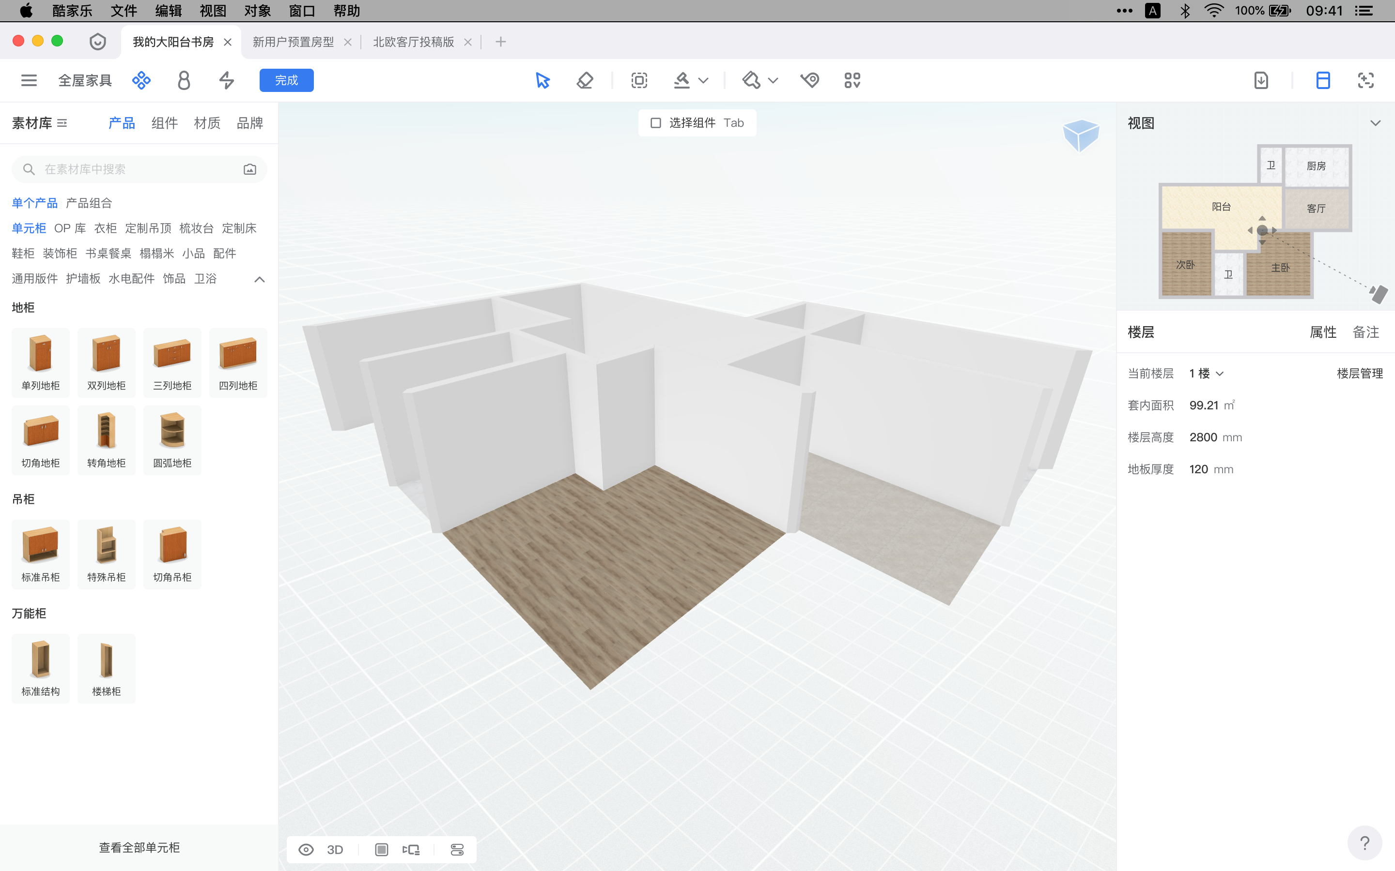Click the frame selection icon
The height and width of the screenshot is (871, 1395).
639,80
